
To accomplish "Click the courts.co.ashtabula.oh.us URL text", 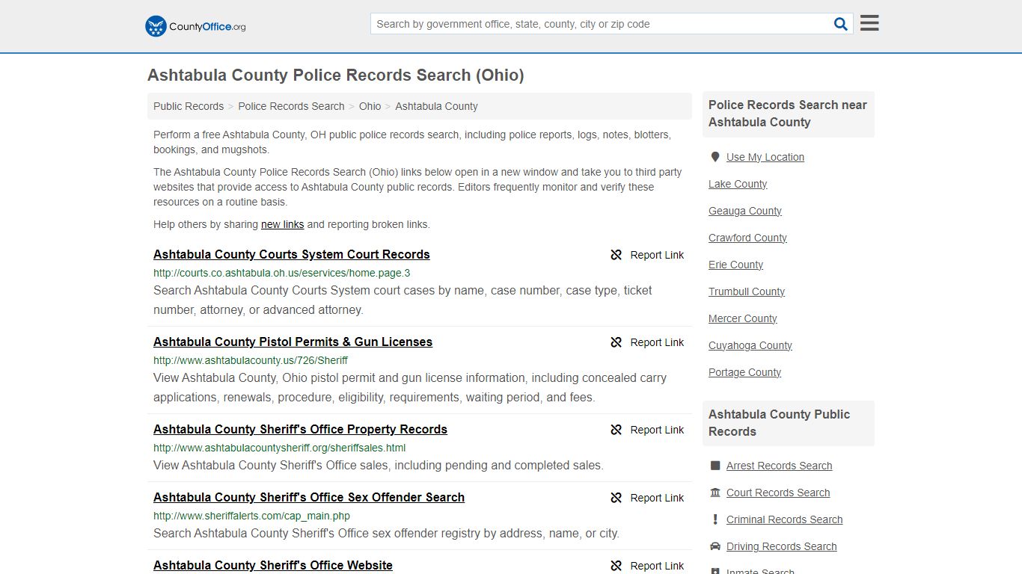I will (x=281, y=273).
